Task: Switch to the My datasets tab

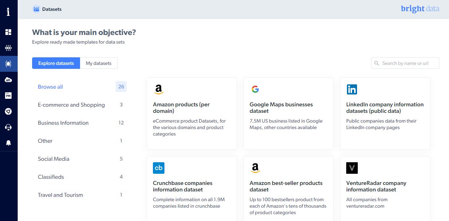Action: pos(98,63)
